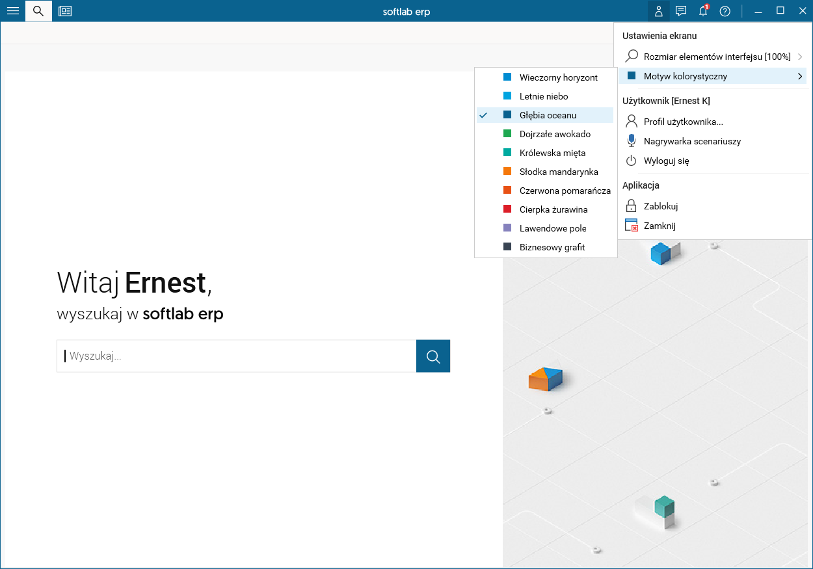Click the magnifier icon beside Rozmiar elementów interfejsu
813x569 pixels.
pos(631,57)
